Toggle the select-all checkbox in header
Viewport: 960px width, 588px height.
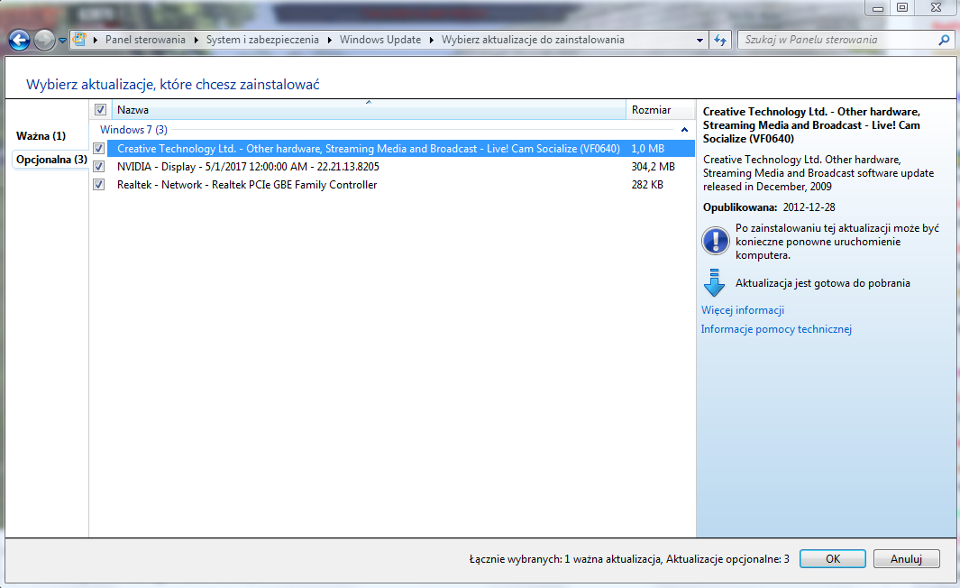pos(100,110)
